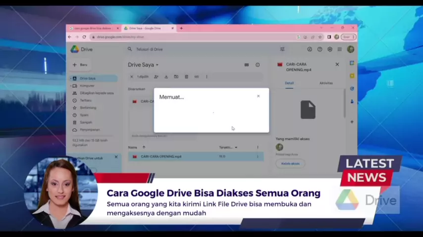Click the move-to-folder toolbar icon

[x=176, y=77]
